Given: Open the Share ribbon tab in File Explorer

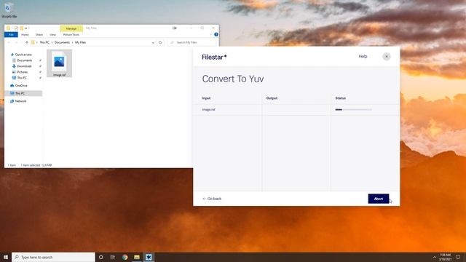Looking at the screenshot, I should point(39,35).
